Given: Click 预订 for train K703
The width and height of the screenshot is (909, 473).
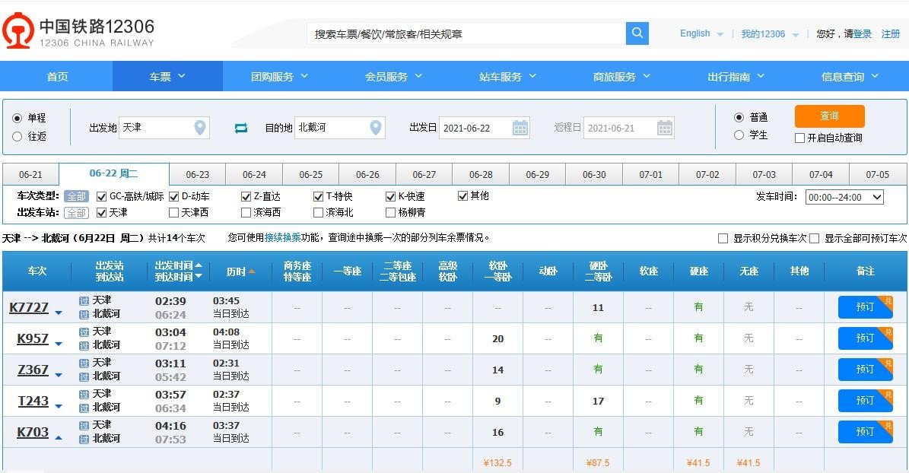Looking at the screenshot, I should 865,432.
